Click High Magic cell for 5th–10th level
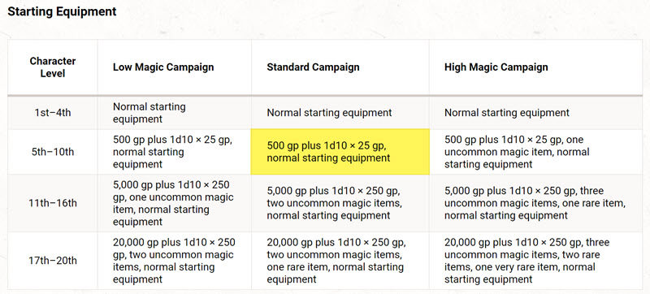 click(x=536, y=152)
